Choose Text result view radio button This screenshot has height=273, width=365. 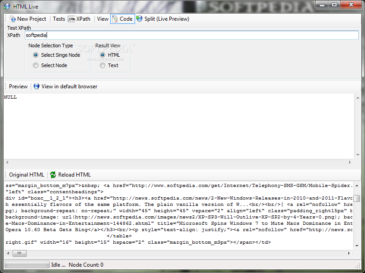103,65
